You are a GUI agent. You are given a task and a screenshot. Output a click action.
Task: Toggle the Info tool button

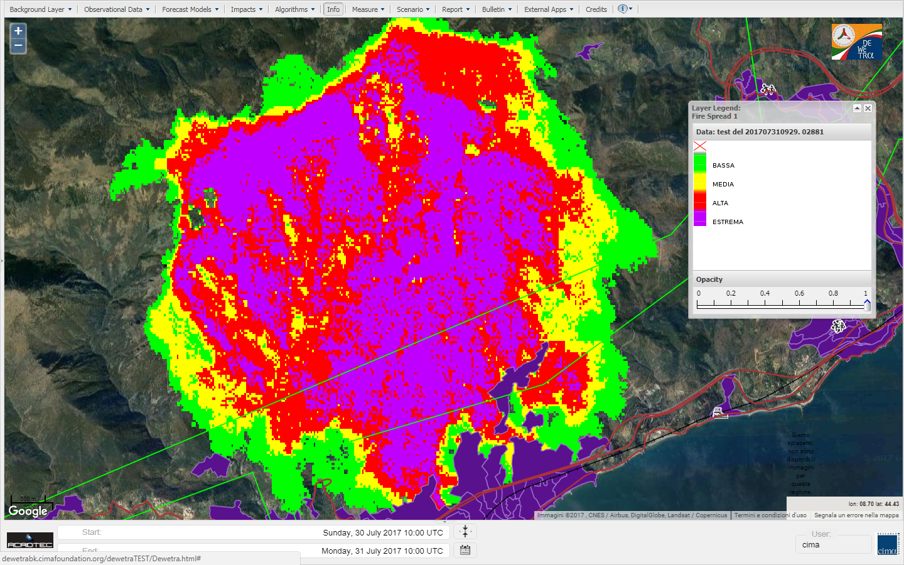pos(333,9)
